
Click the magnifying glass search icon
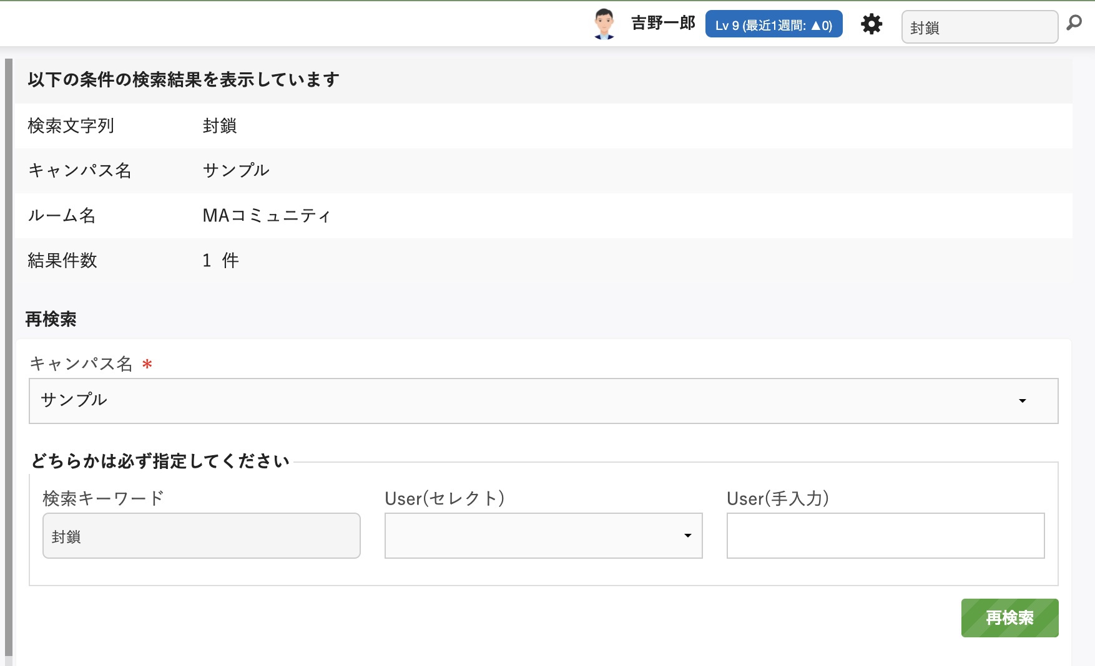click(x=1074, y=24)
